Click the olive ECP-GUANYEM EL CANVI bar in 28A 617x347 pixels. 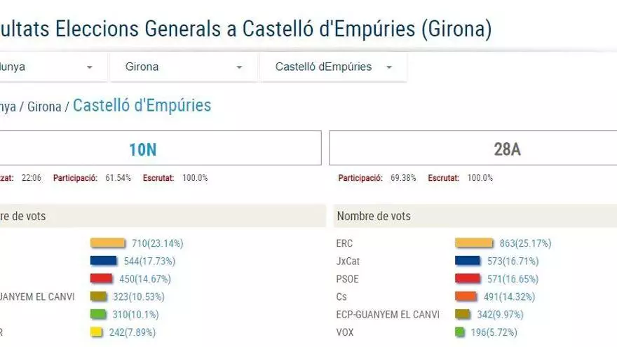coord(463,314)
